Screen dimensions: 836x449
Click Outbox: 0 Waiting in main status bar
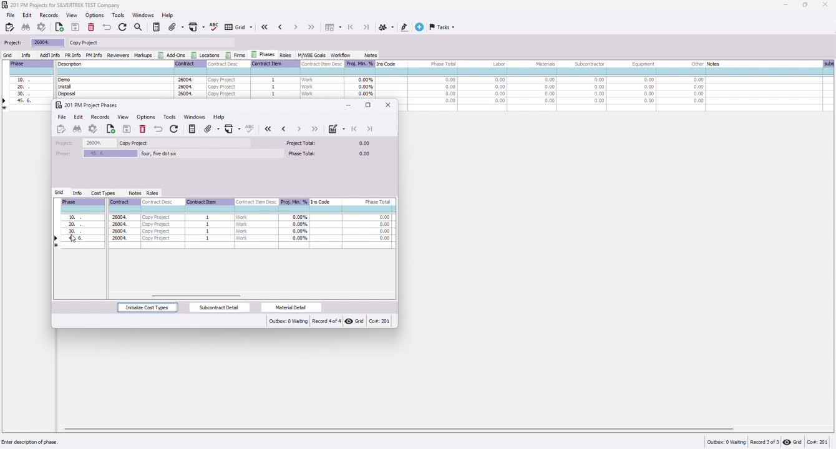[726, 443]
